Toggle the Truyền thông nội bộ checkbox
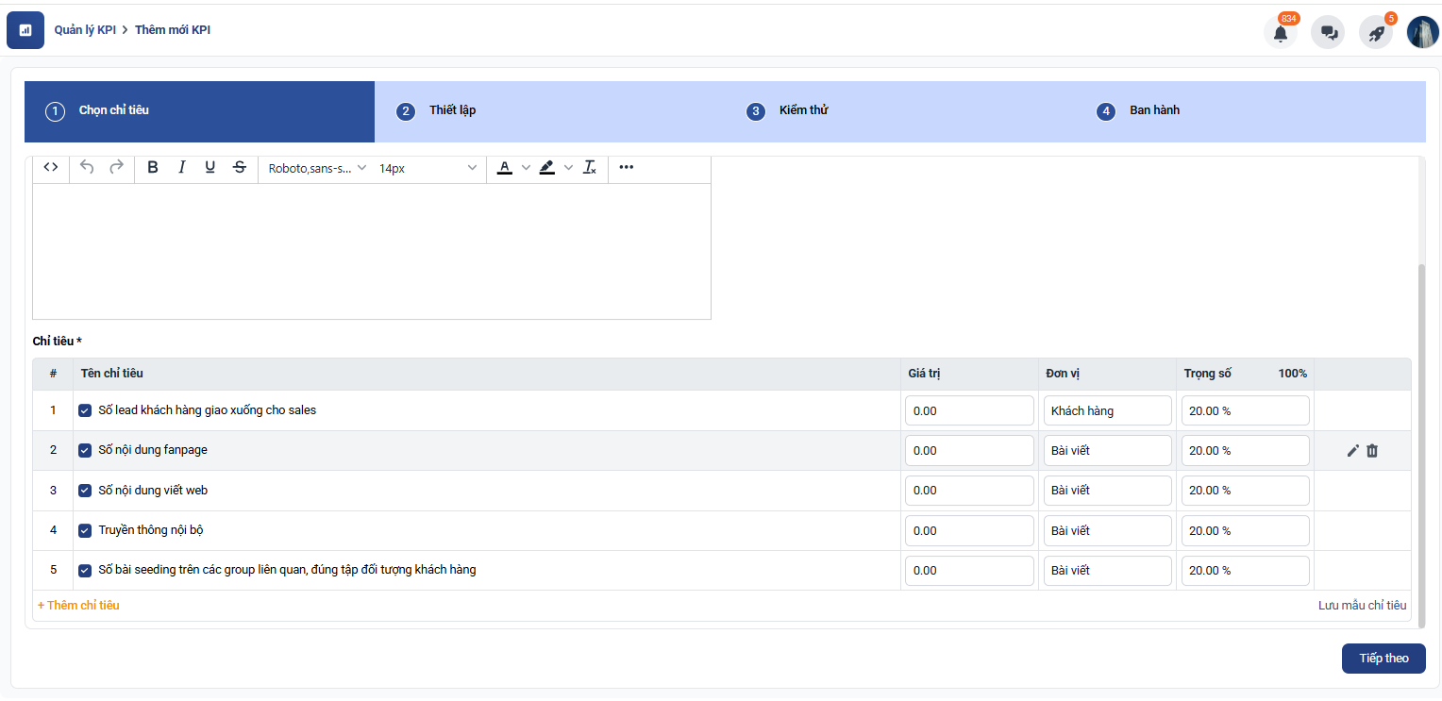 coord(85,530)
